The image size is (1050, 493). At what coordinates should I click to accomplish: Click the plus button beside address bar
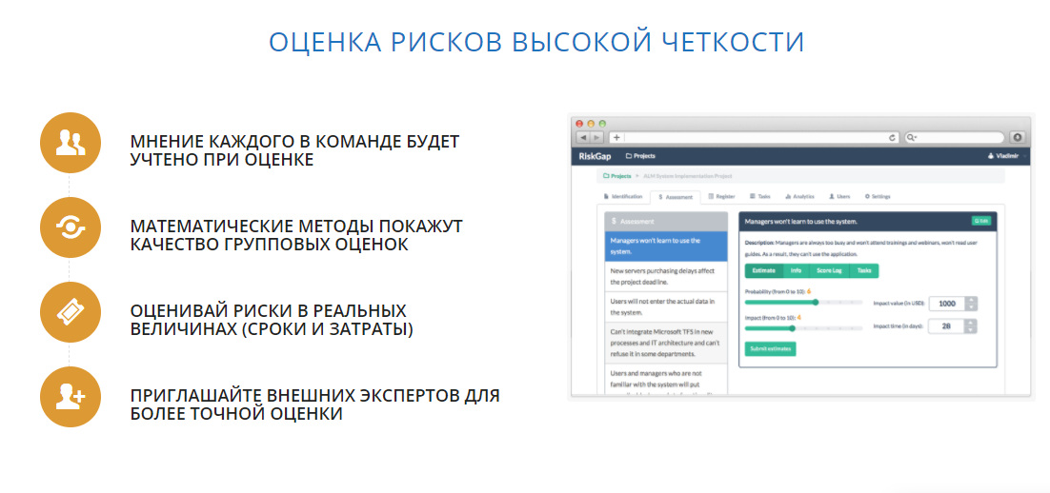pyautogui.click(x=616, y=137)
